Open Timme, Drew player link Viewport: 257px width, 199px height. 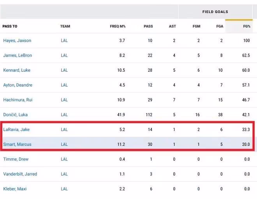[x=16, y=159]
